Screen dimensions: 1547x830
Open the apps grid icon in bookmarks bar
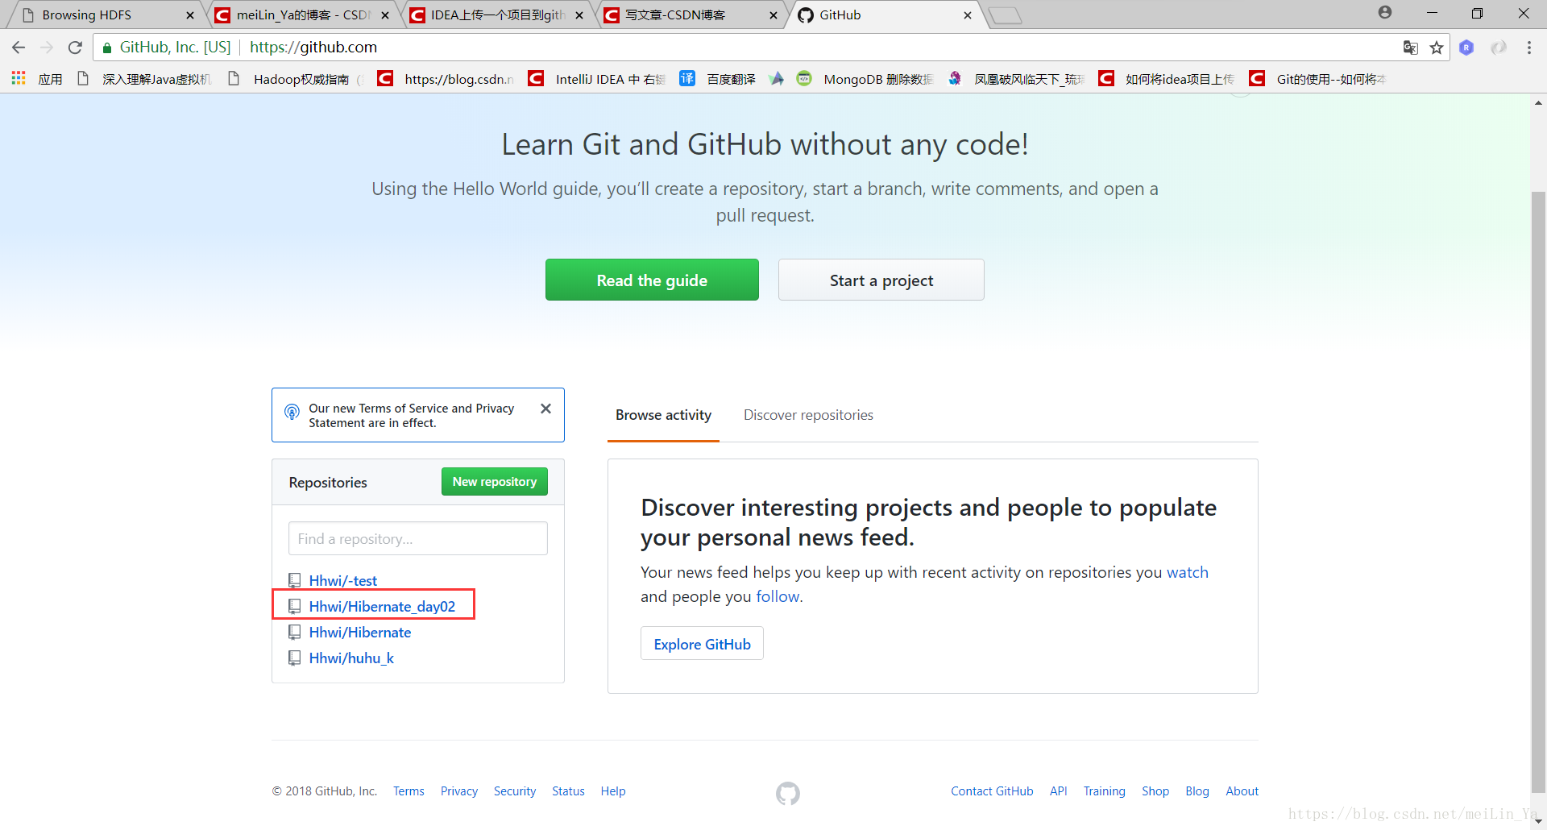click(19, 78)
